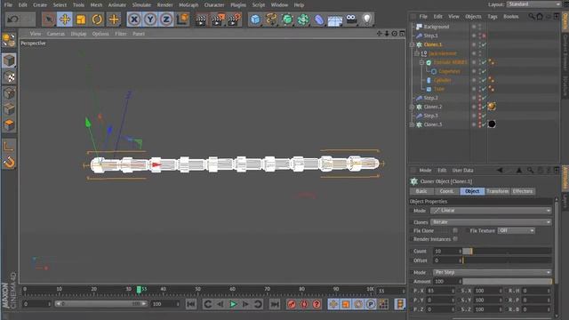Viewport: 569px width, 320px height.
Task: Click Render to Picture Viewer icon
Action: pyautogui.click(x=217, y=20)
